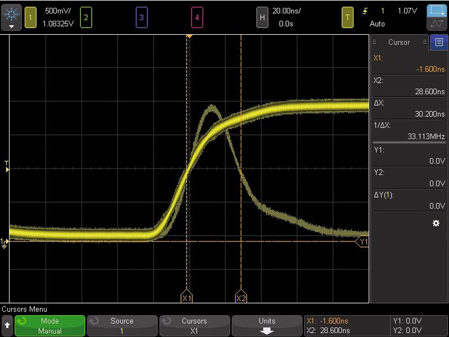Open the sidebar list menu icon

pos(439,42)
